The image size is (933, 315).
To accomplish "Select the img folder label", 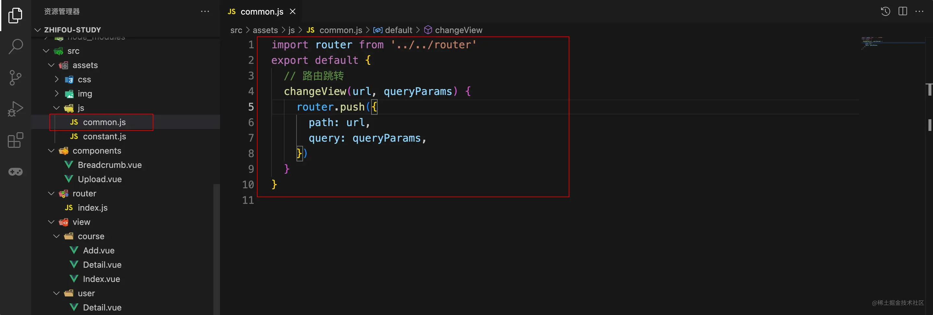I will [x=85, y=94].
